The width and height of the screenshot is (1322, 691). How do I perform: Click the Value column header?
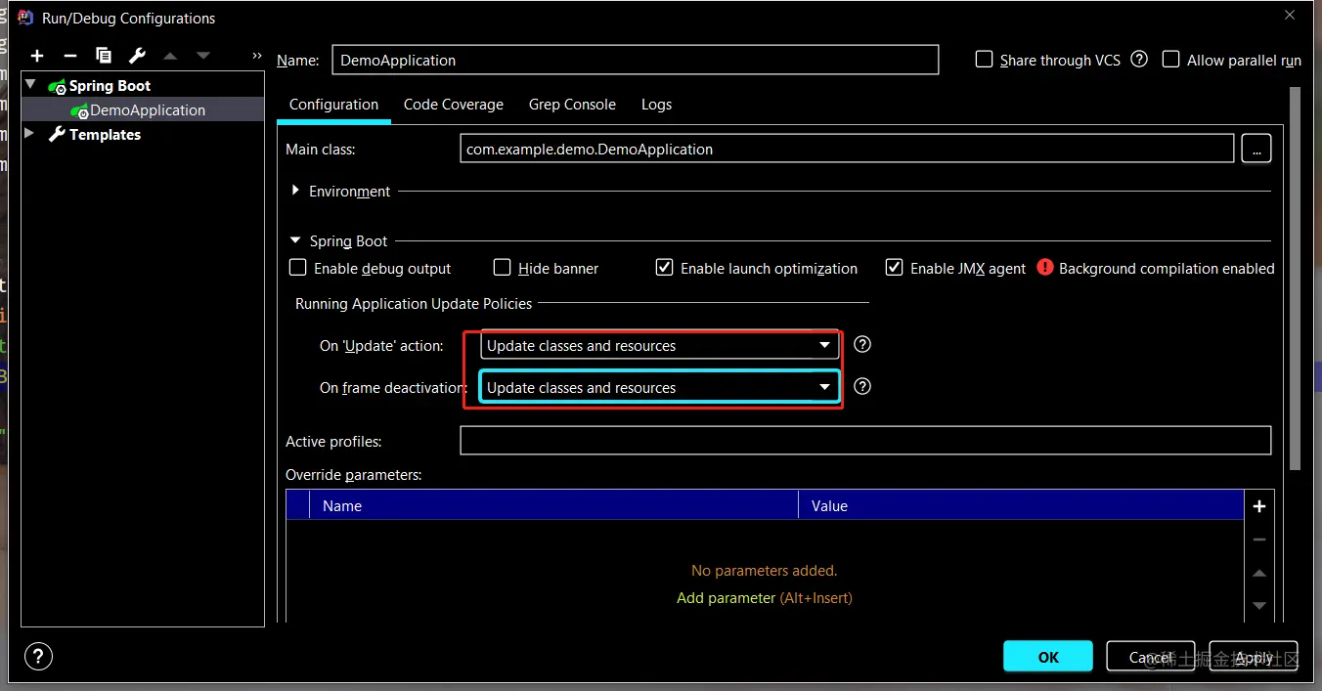[1021, 505]
